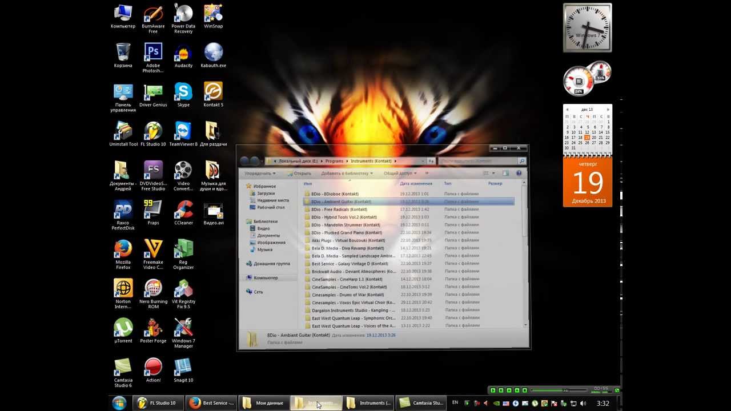Open Explorer help question-mark icon
Viewport: 731px width, 411px height.
[519, 173]
